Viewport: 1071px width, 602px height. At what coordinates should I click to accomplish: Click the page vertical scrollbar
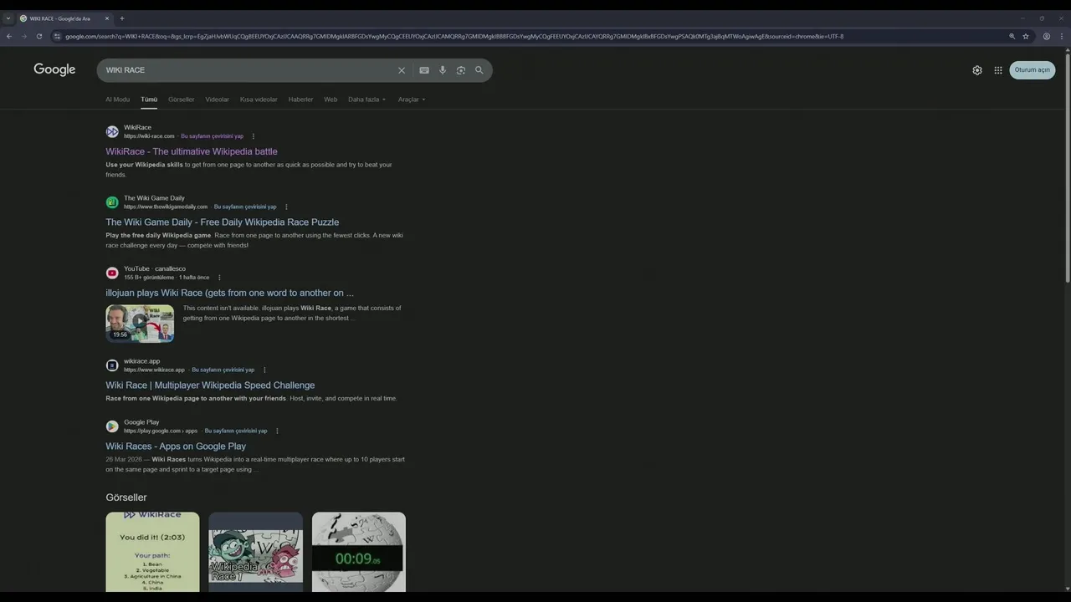[x=1067, y=167]
